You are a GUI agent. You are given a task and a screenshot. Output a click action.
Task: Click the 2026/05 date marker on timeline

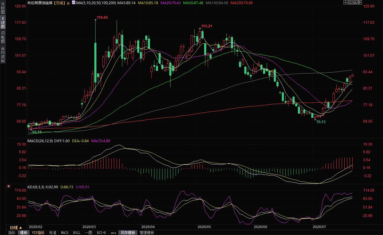click(204, 227)
